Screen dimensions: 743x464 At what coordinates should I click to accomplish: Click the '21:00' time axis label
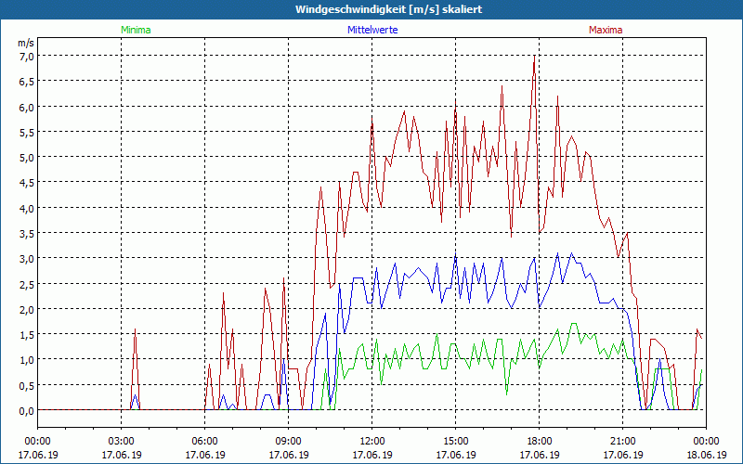622,442
